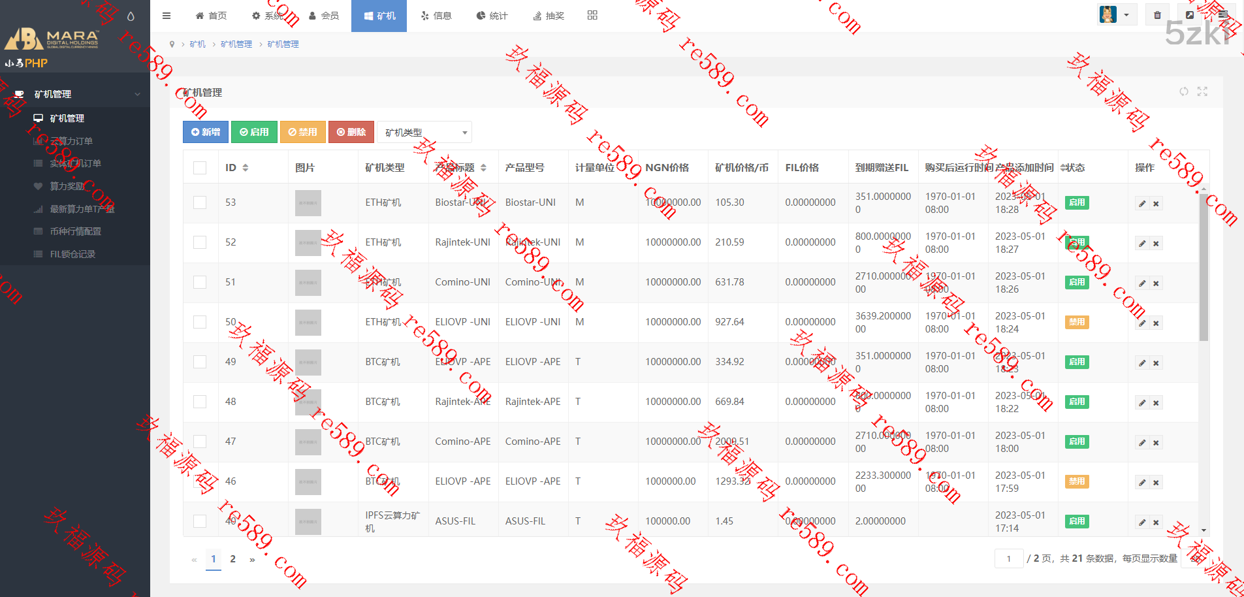
Task: Check the select-all checkbox in table header
Action: [200, 168]
